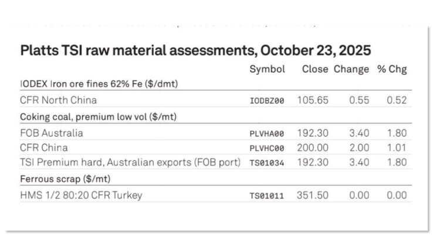Select the CFR China row label
The width and height of the screenshot is (440, 252).
(44, 148)
